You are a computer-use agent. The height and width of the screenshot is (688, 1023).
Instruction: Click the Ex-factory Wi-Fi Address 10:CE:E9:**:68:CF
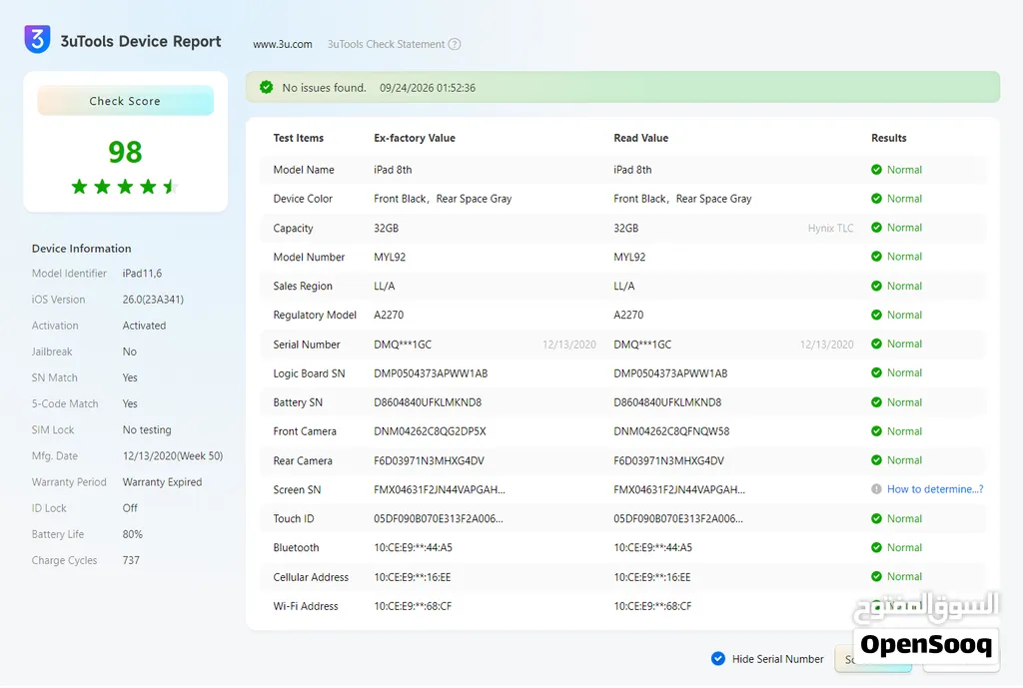pyautogui.click(x=413, y=606)
